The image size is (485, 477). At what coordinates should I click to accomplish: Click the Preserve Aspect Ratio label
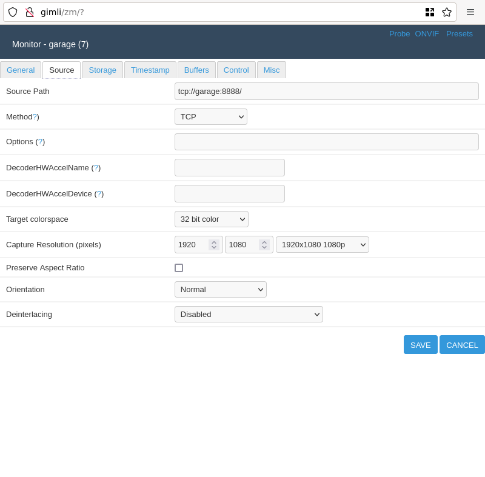pyautogui.click(x=45, y=268)
